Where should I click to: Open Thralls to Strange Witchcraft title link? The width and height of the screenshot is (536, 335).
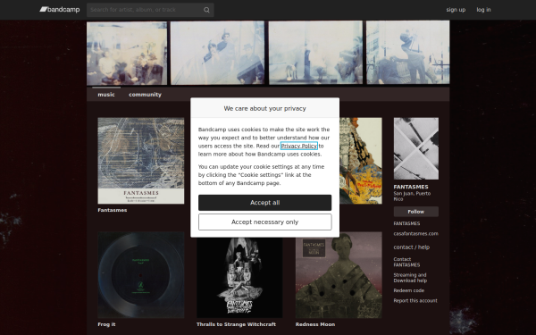[236, 324]
